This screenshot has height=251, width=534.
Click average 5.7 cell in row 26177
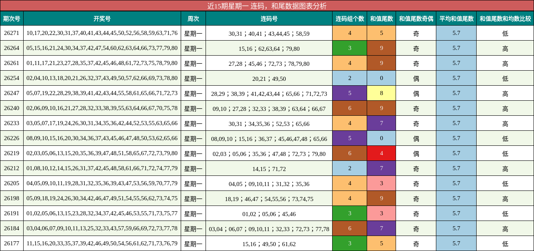tap(456, 243)
